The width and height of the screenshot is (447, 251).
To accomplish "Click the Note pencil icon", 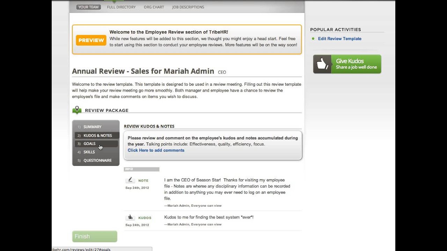I will (x=130, y=180).
